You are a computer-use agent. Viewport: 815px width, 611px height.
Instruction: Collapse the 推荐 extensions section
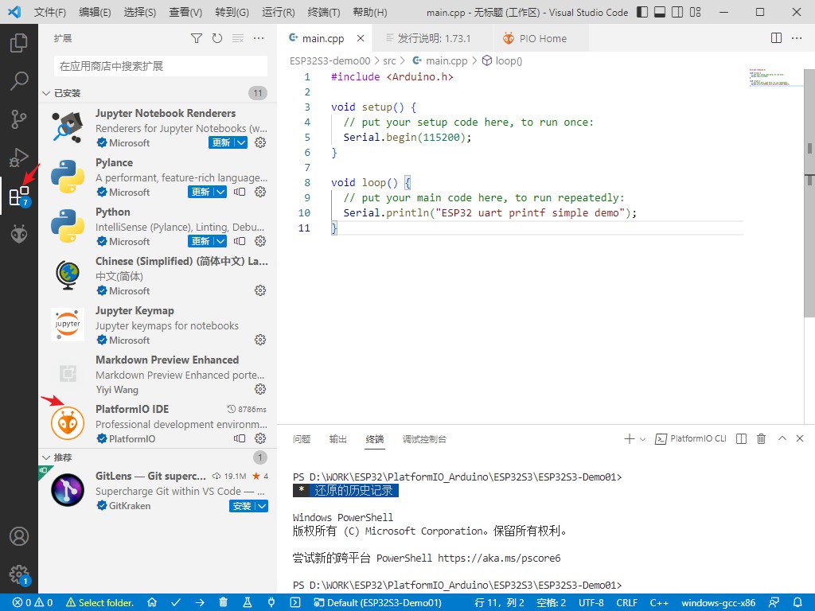click(x=46, y=457)
